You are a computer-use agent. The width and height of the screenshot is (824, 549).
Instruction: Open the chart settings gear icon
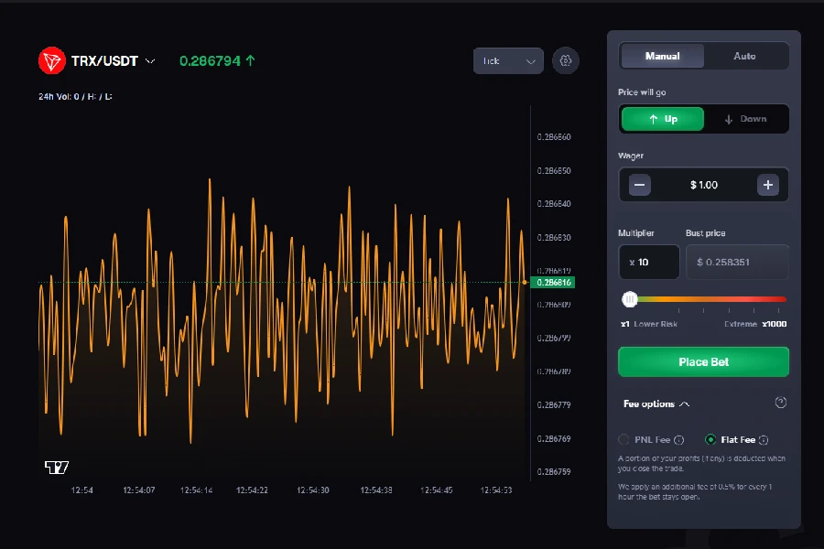[x=566, y=60]
